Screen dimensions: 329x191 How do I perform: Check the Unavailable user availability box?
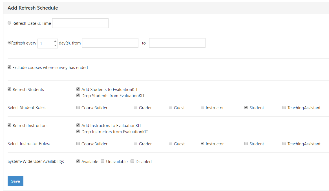point(103,161)
